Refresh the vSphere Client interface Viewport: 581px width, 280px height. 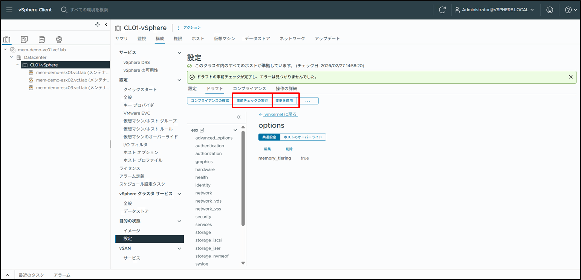click(x=443, y=9)
